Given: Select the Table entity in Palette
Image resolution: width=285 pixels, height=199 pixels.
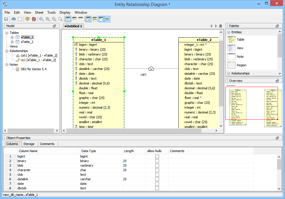Looking at the screenshot, I should point(240,40).
